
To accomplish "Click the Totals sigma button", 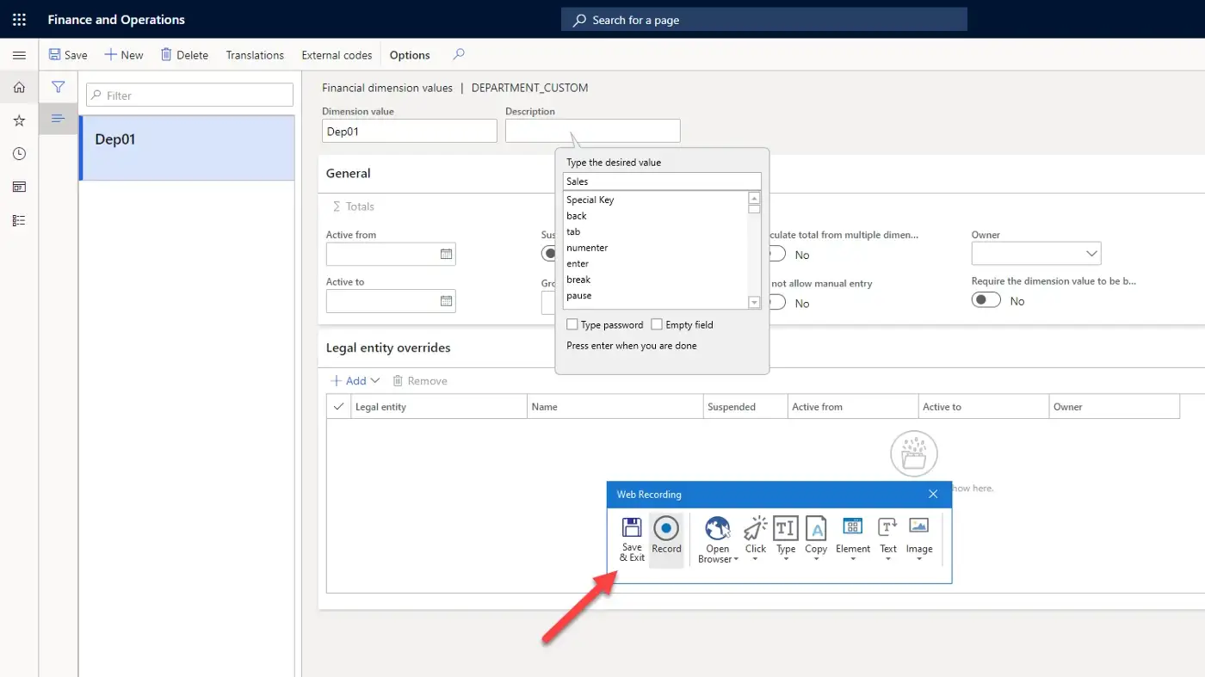I will (x=354, y=206).
